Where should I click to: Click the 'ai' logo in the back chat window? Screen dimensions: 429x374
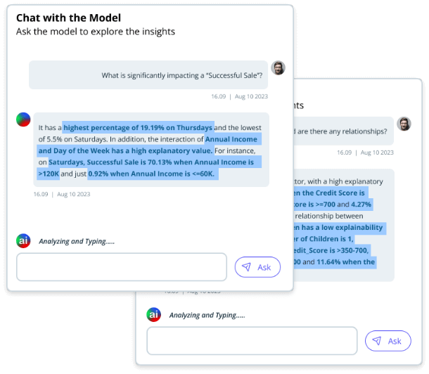click(153, 314)
